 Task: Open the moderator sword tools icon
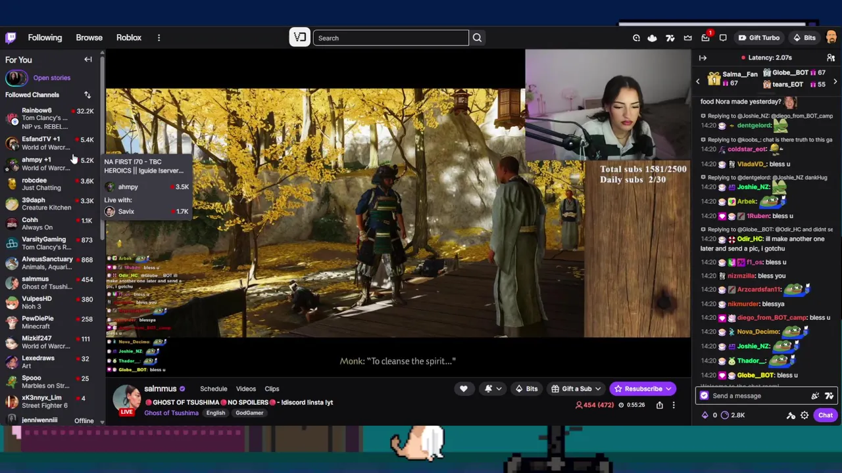(x=791, y=415)
